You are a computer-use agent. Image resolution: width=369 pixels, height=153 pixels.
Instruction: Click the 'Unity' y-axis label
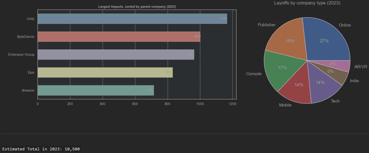coord(30,19)
